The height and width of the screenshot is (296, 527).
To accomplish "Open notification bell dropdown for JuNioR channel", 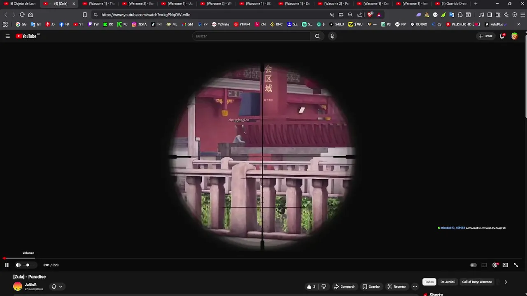I will tap(57, 287).
